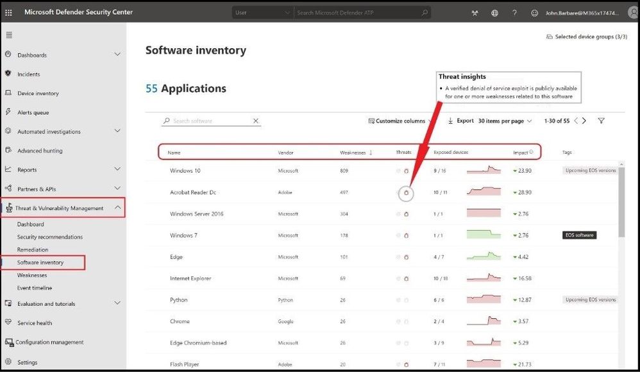Go to next page of applications

coord(584,121)
